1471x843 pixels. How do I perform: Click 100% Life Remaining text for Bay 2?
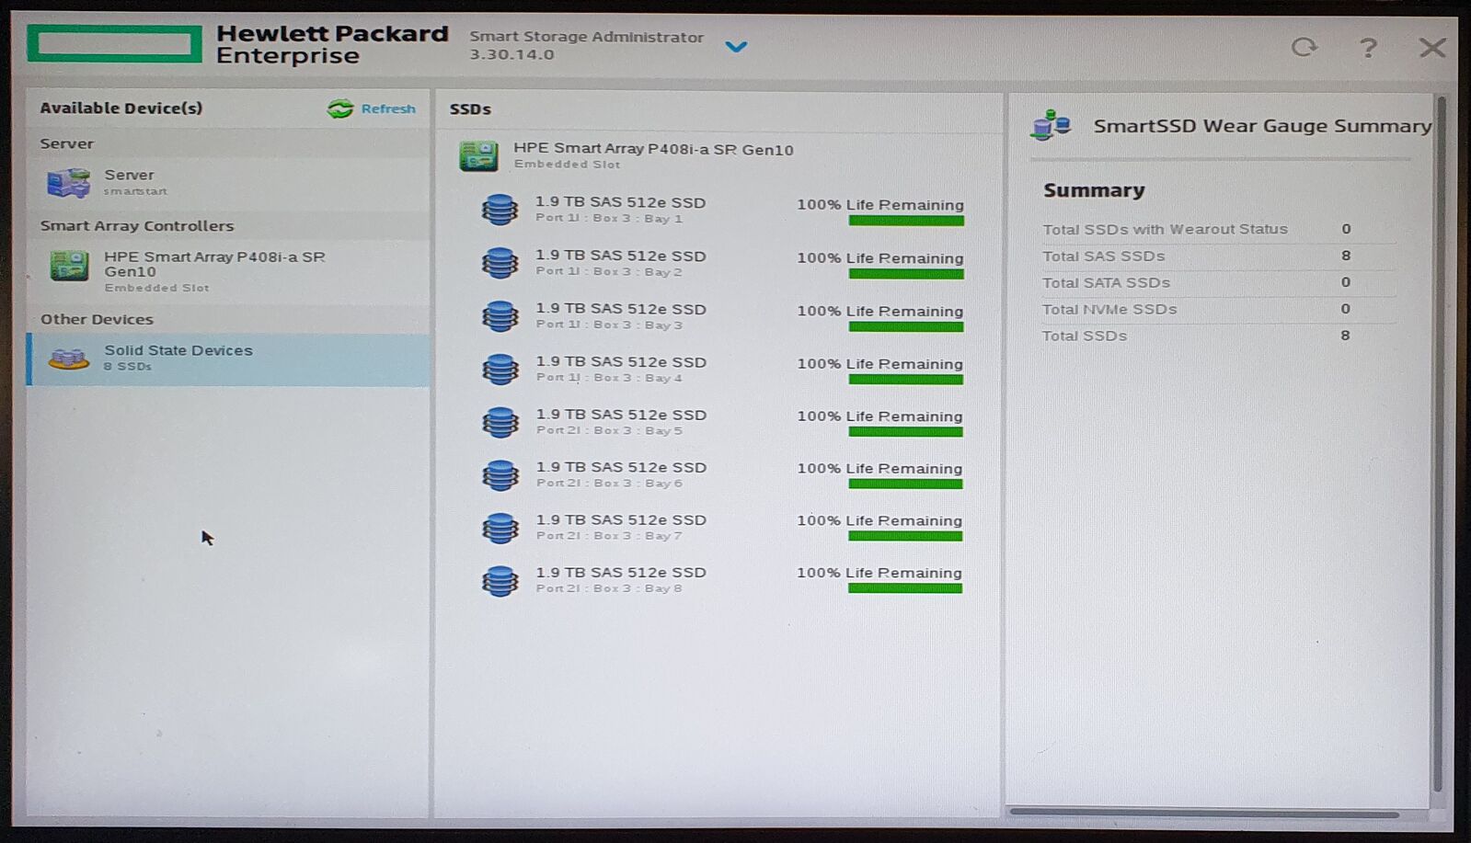(x=880, y=258)
